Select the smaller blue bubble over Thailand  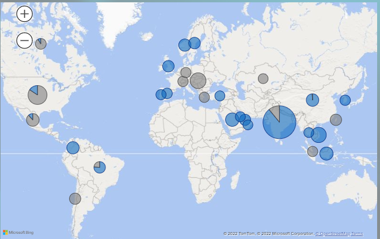tap(309, 132)
